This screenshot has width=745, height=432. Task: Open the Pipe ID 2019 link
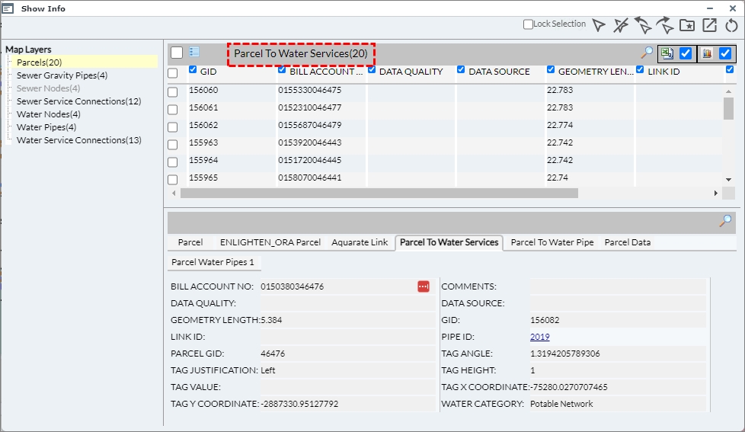coord(539,337)
